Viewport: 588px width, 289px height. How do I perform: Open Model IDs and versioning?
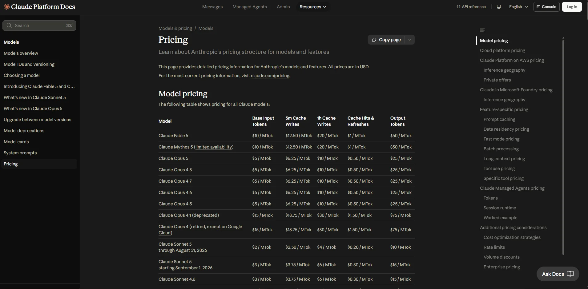pos(29,64)
